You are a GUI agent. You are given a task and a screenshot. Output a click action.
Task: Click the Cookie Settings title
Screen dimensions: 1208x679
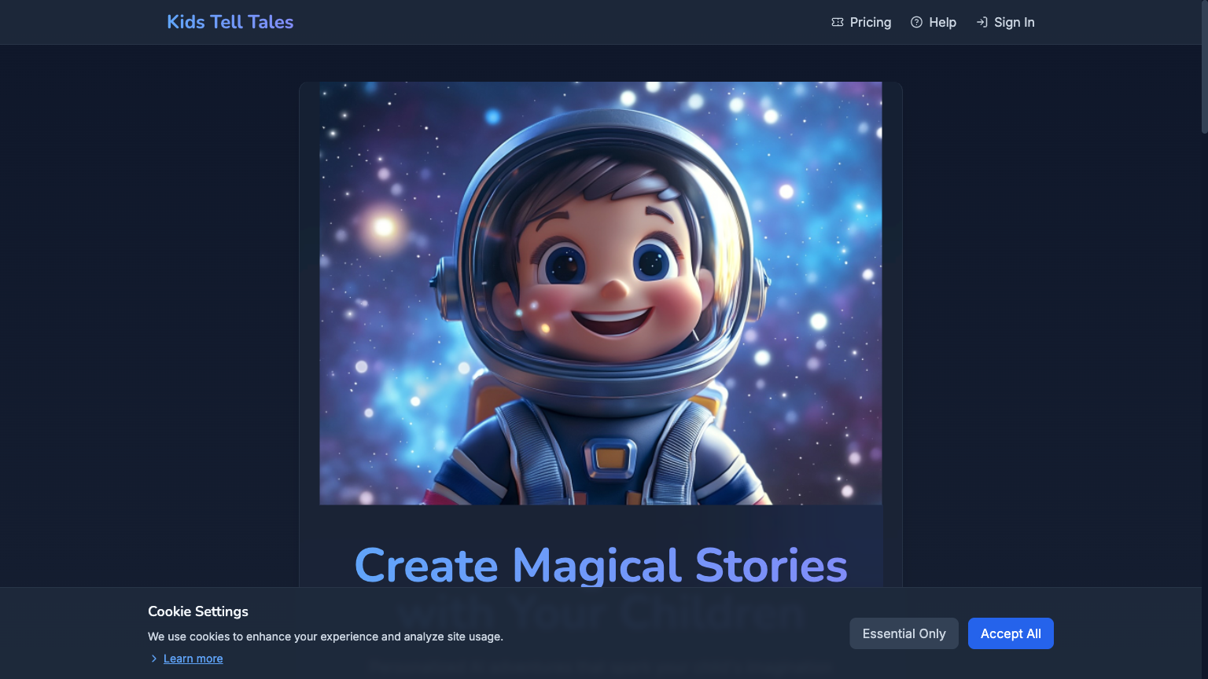pos(198,611)
